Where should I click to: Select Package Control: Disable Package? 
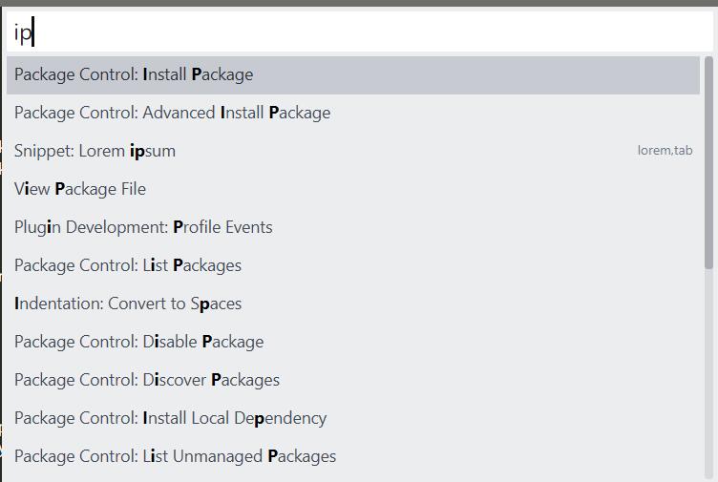coord(353,342)
